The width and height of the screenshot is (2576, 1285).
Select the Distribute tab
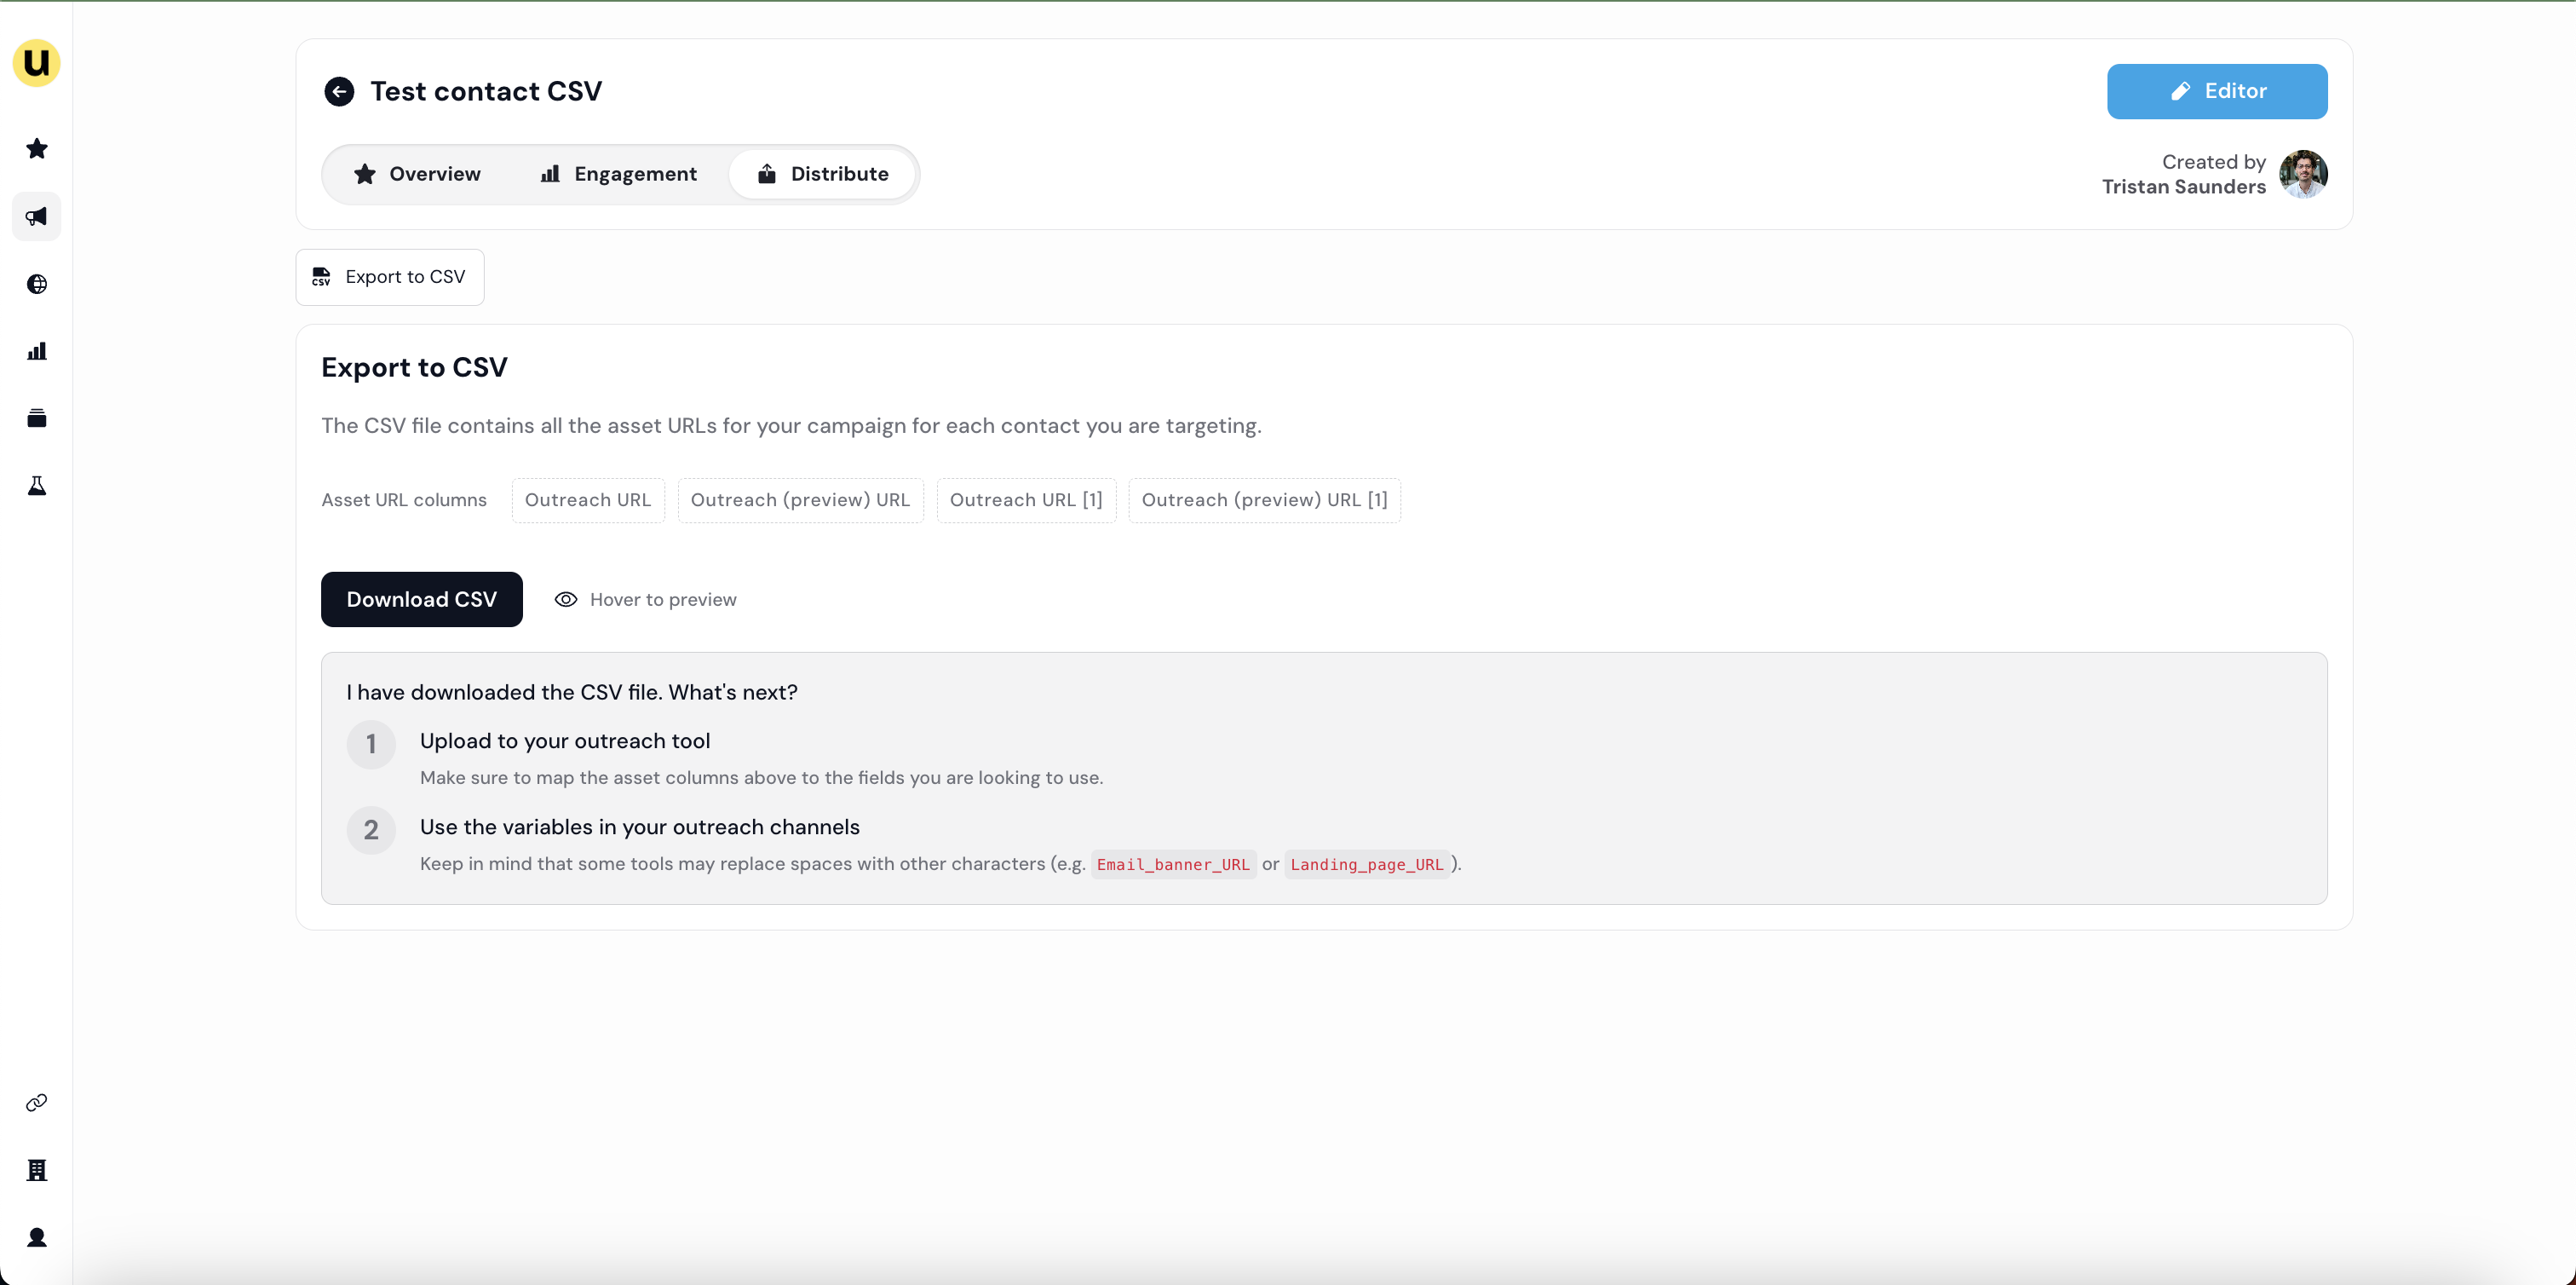(822, 174)
